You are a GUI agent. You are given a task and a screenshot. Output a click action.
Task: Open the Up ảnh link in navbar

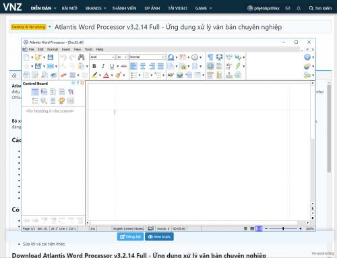pyautogui.click(x=152, y=8)
